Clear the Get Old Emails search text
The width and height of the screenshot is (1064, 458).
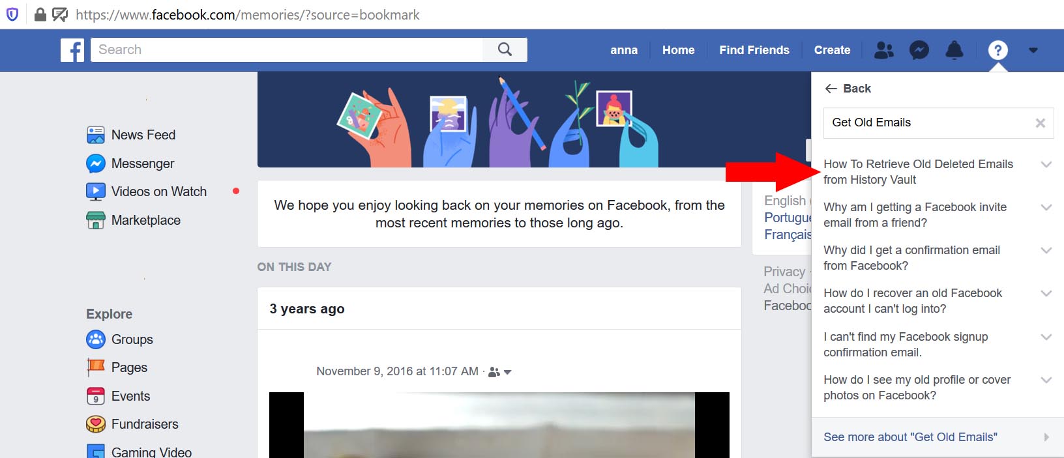tap(1040, 123)
